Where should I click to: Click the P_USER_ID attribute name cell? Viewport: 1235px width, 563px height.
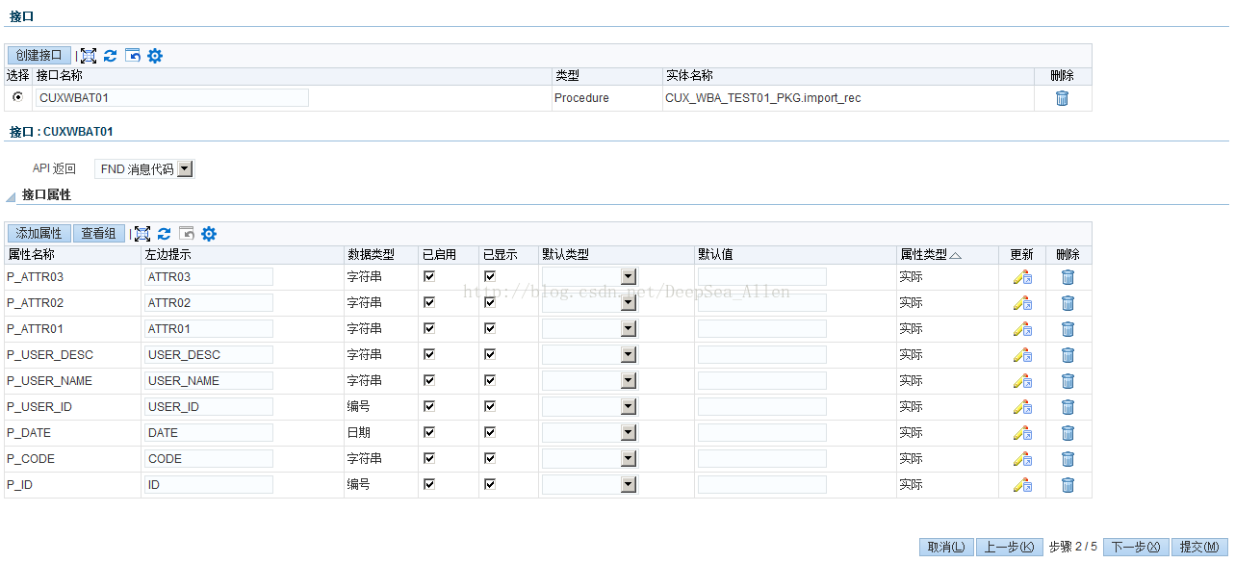[x=39, y=407]
